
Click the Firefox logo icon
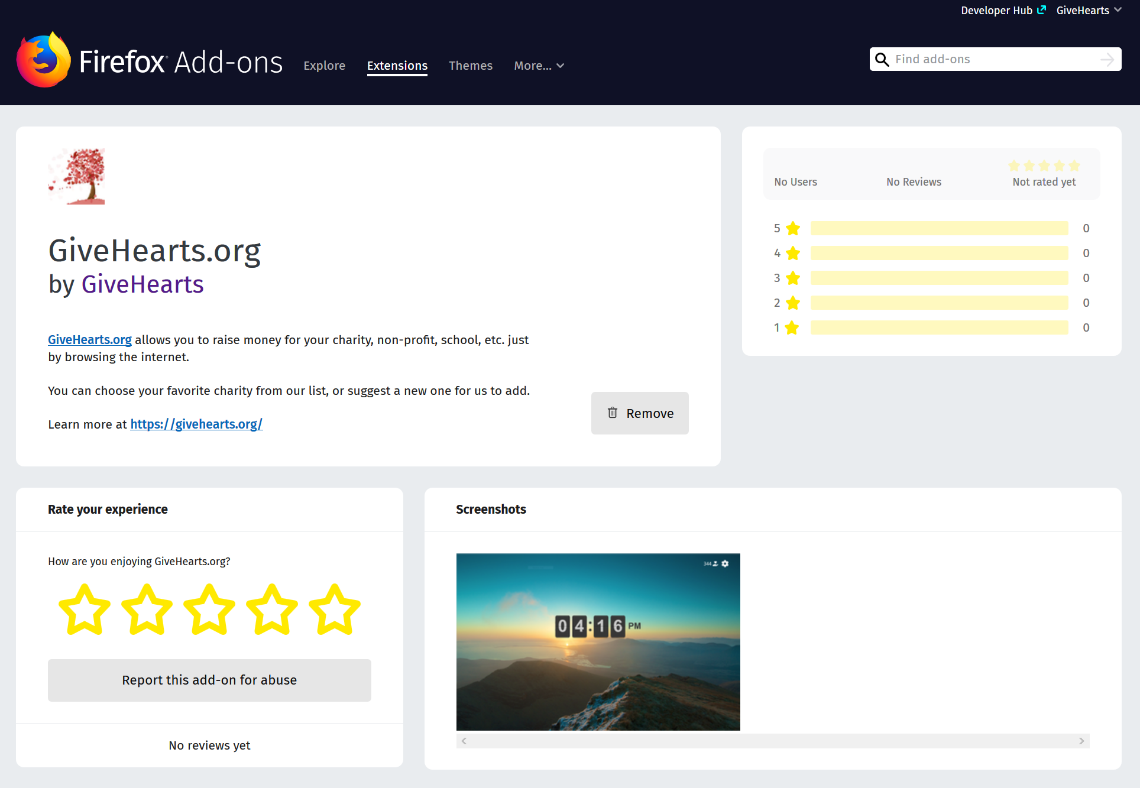pyautogui.click(x=44, y=60)
